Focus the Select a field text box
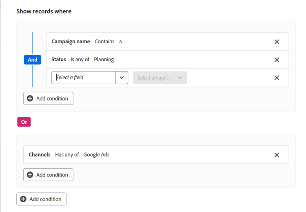The image size is (306, 212). pos(84,78)
